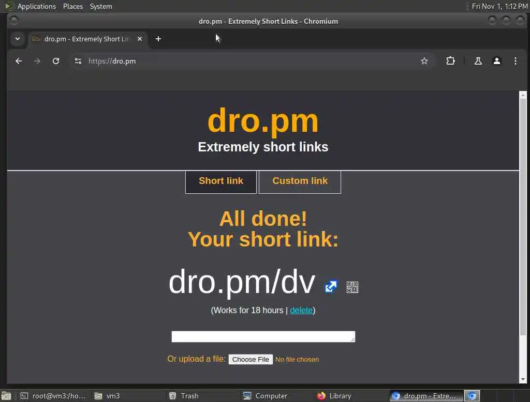
Task: Switch to the Library Firefox window
Action: pos(334,396)
